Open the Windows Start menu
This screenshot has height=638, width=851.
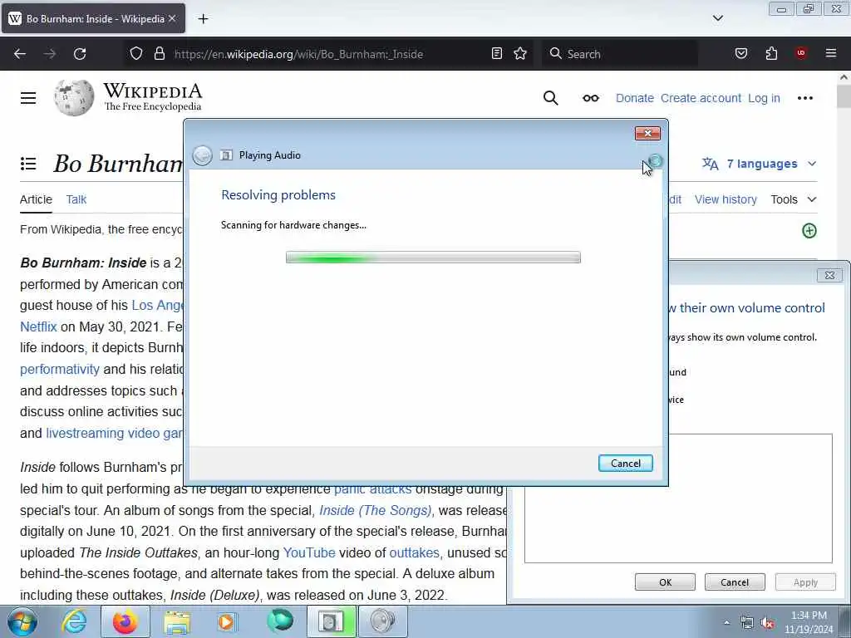click(22, 621)
